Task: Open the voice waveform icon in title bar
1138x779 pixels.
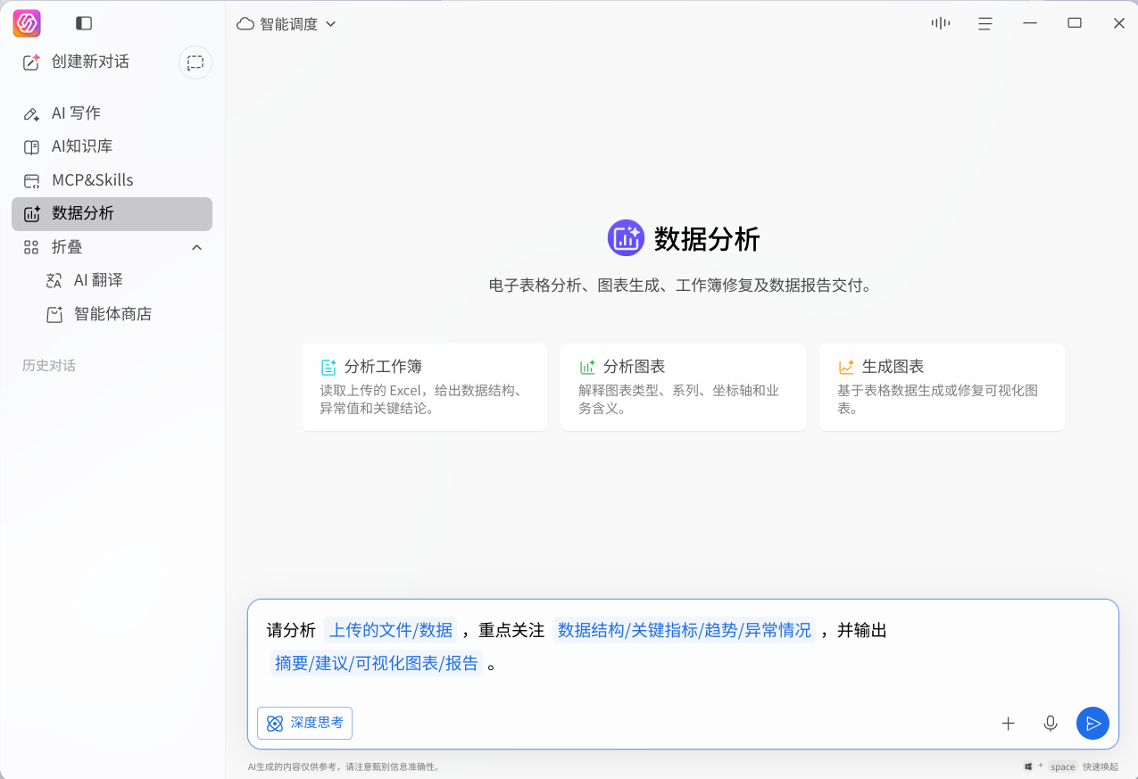Action: [x=941, y=23]
